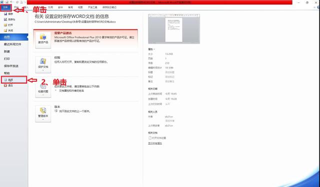Select 打开 (Open) in the backstage menu

click(x=8, y=25)
